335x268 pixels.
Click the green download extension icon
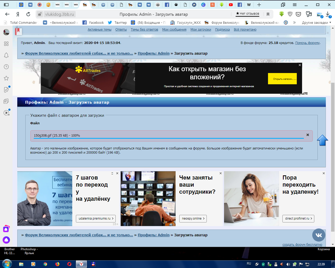(281, 14)
